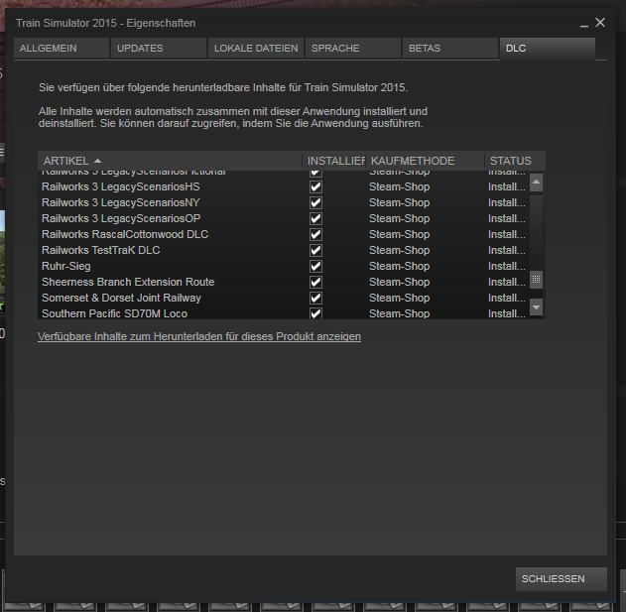Uncheck Somerset & Dorset Joint Railway checkbox
626x612 pixels.
click(x=315, y=298)
